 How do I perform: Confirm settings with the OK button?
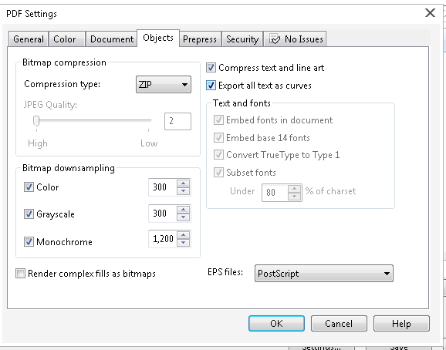pyautogui.click(x=276, y=323)
